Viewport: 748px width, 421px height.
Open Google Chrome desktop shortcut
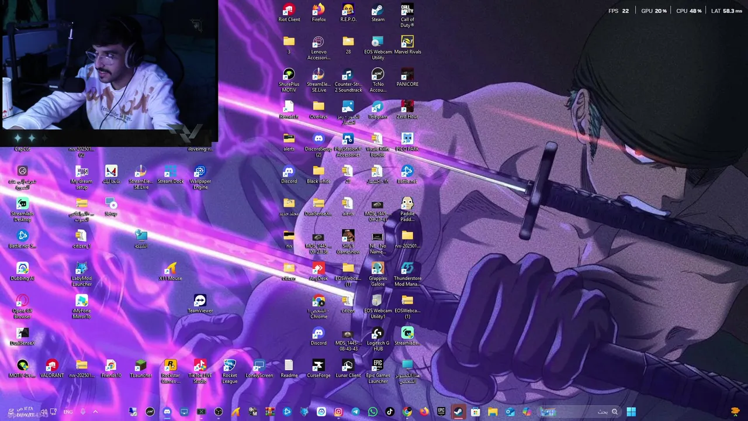[318, 306]
